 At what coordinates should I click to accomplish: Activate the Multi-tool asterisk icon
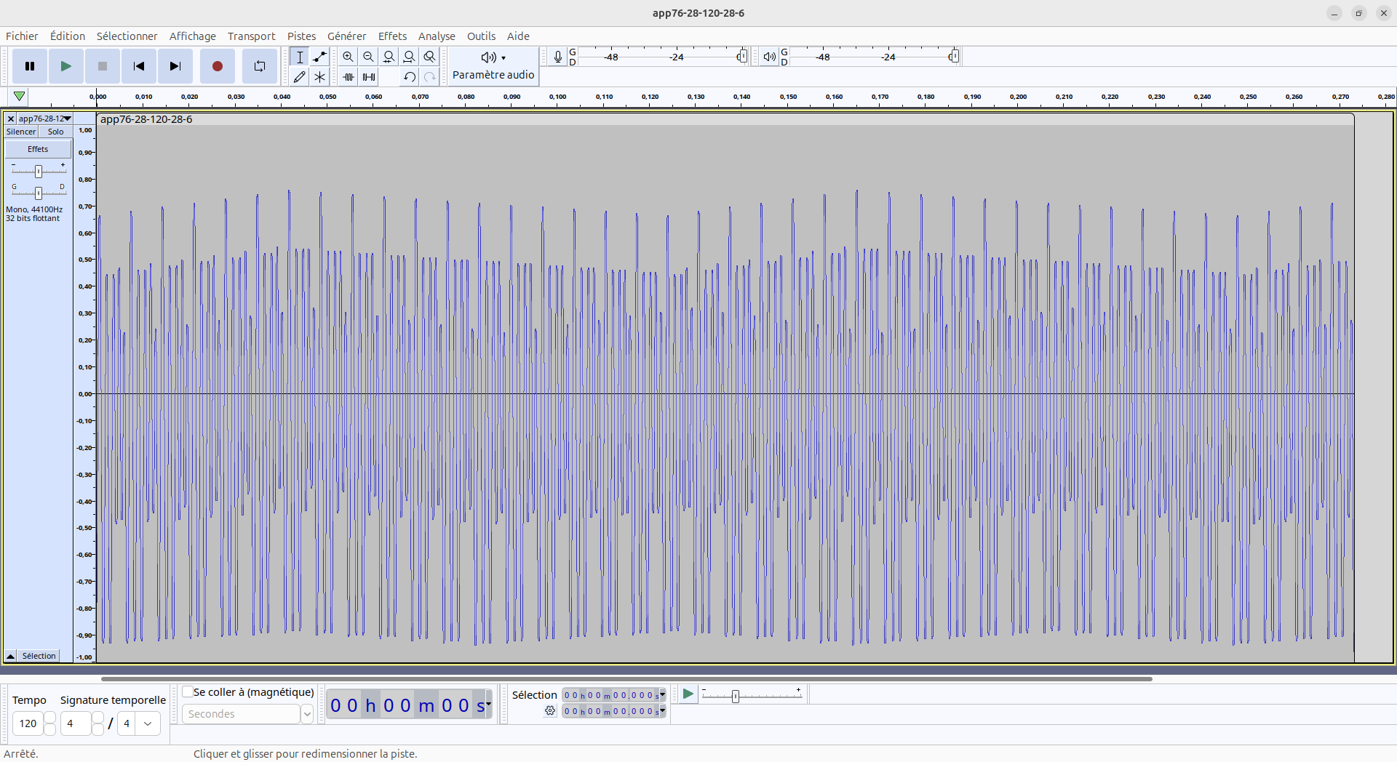tap(319, 76)
